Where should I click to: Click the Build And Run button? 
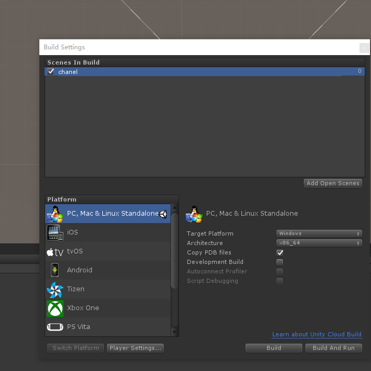click(x=334, y=348)
